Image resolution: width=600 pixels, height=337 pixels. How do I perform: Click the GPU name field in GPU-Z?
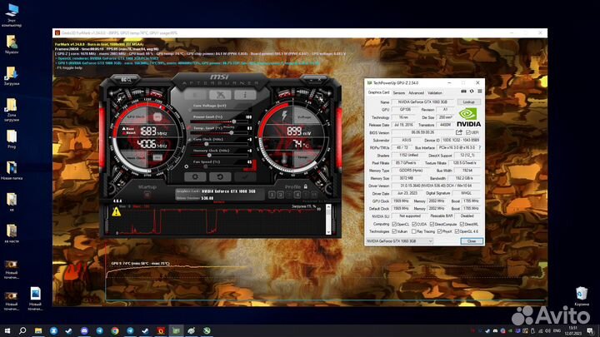coord(422,102)
